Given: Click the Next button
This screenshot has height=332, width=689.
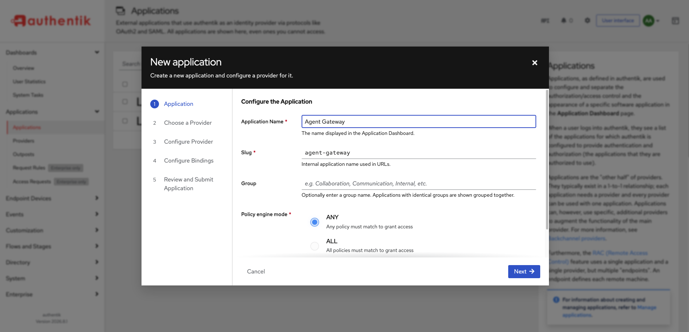Looking at the screenshot, I should (x=524, y=272).
